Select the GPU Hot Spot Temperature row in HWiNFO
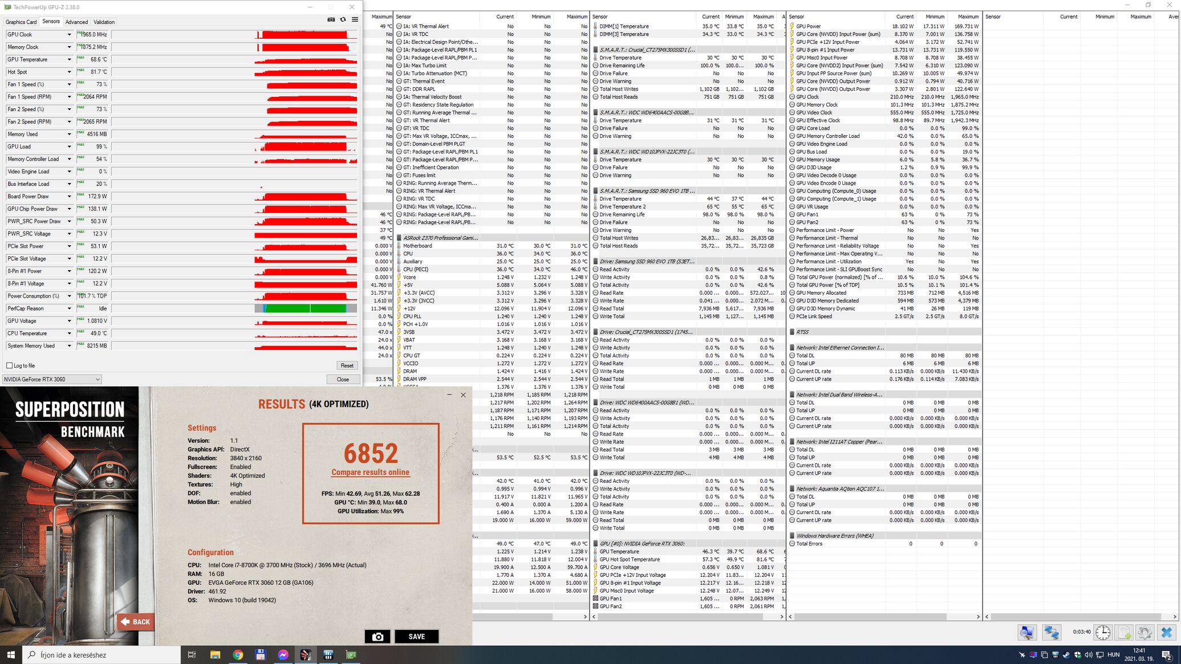Image resolution: width=1181 pixels, height=664 pixels. [688, 559]
